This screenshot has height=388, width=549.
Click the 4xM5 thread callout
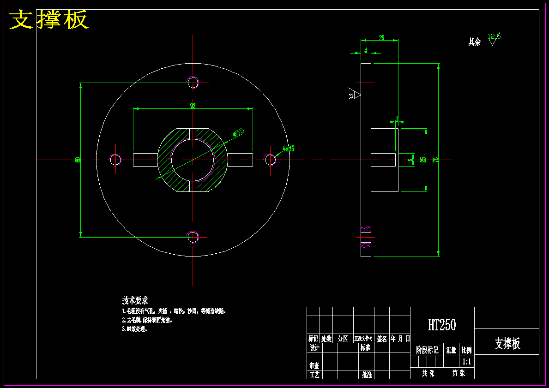[289, 149]
